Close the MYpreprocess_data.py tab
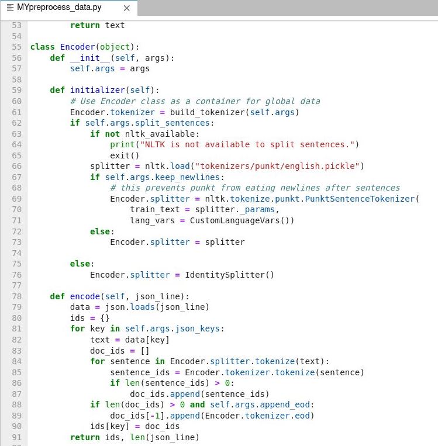Screen dimensions: 438x446 click(127, 8)
